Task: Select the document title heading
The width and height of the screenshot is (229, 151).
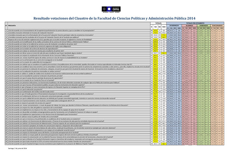Action: [114, 18]
